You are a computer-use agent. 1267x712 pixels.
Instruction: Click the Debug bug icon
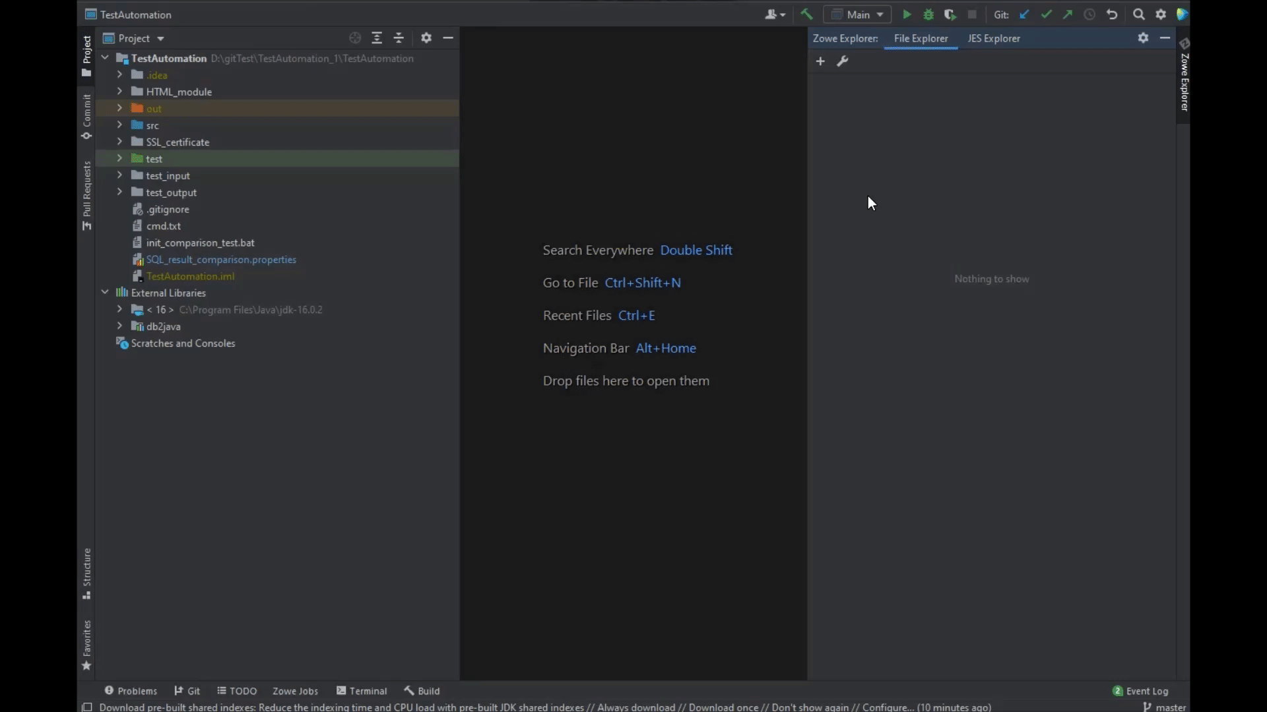[928, 15]
